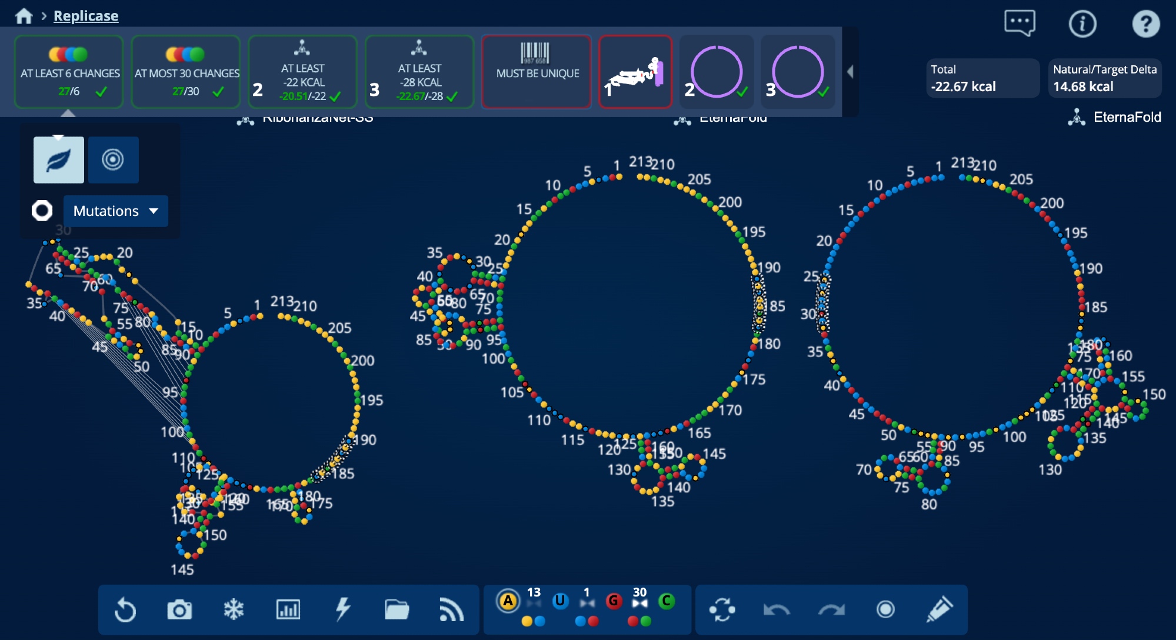Expand state 2 circle constraint

click(716, 72)
